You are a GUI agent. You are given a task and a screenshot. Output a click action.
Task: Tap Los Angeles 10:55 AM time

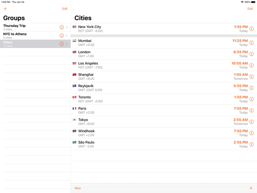click(240, 63)
